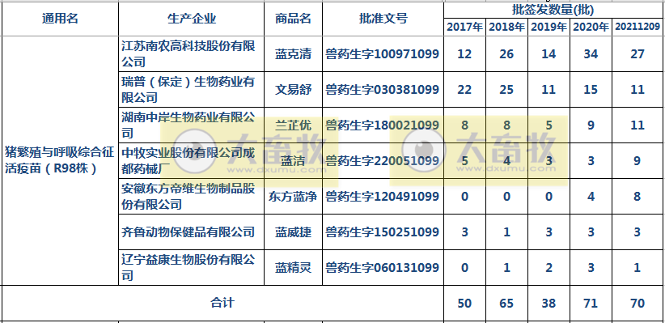Select the 2019 total 38

click(549, 303)
